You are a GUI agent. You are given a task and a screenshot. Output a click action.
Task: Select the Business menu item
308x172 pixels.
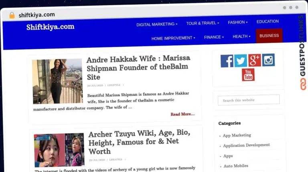tap(269, 36)
